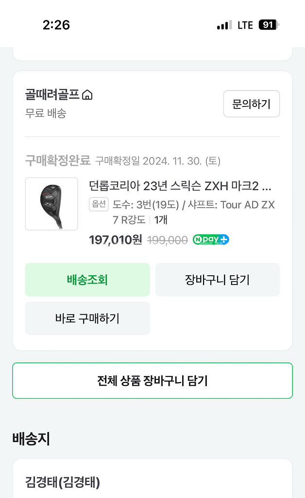Open the golf club product thumbnail

51,204
